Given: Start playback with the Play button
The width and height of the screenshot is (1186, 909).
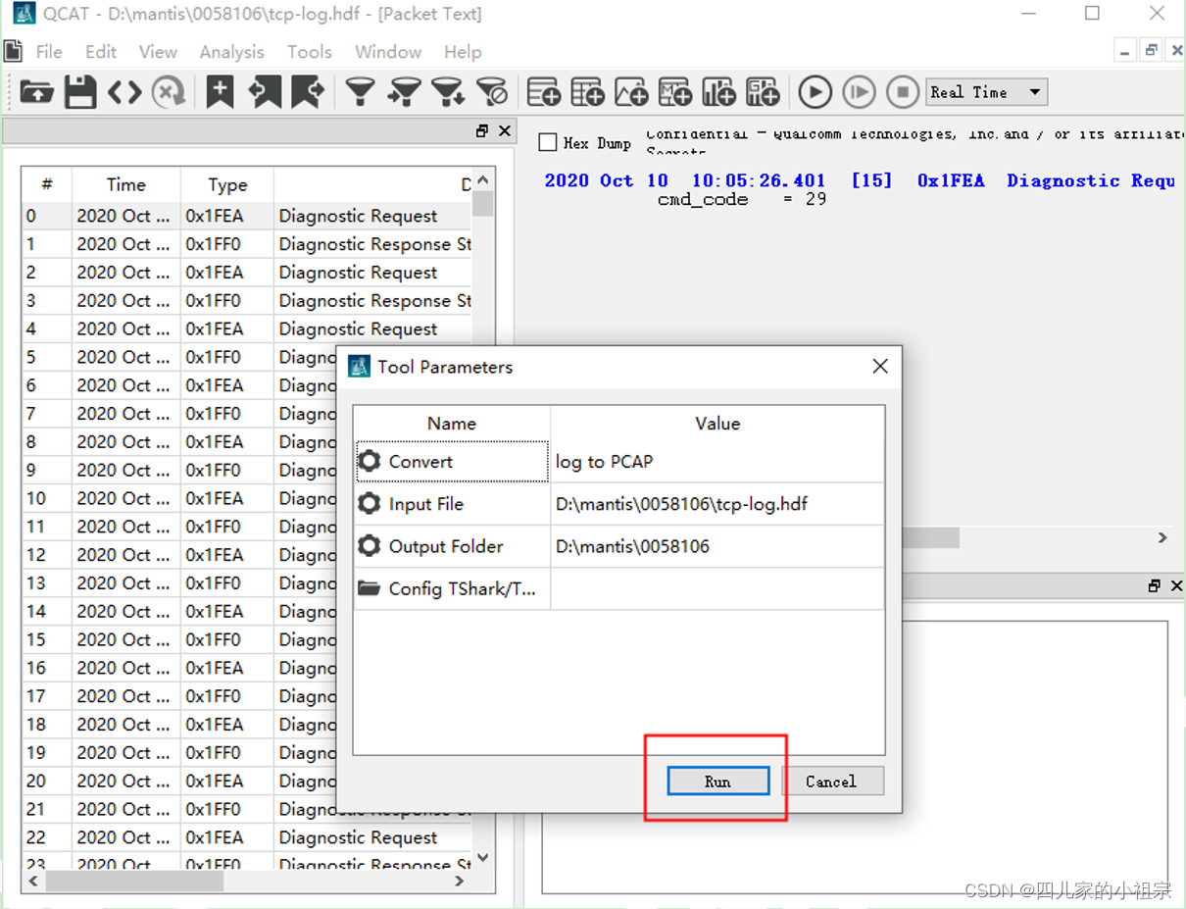Looking at the screenshot, I should pyautogui.click(x=815, y=92).
